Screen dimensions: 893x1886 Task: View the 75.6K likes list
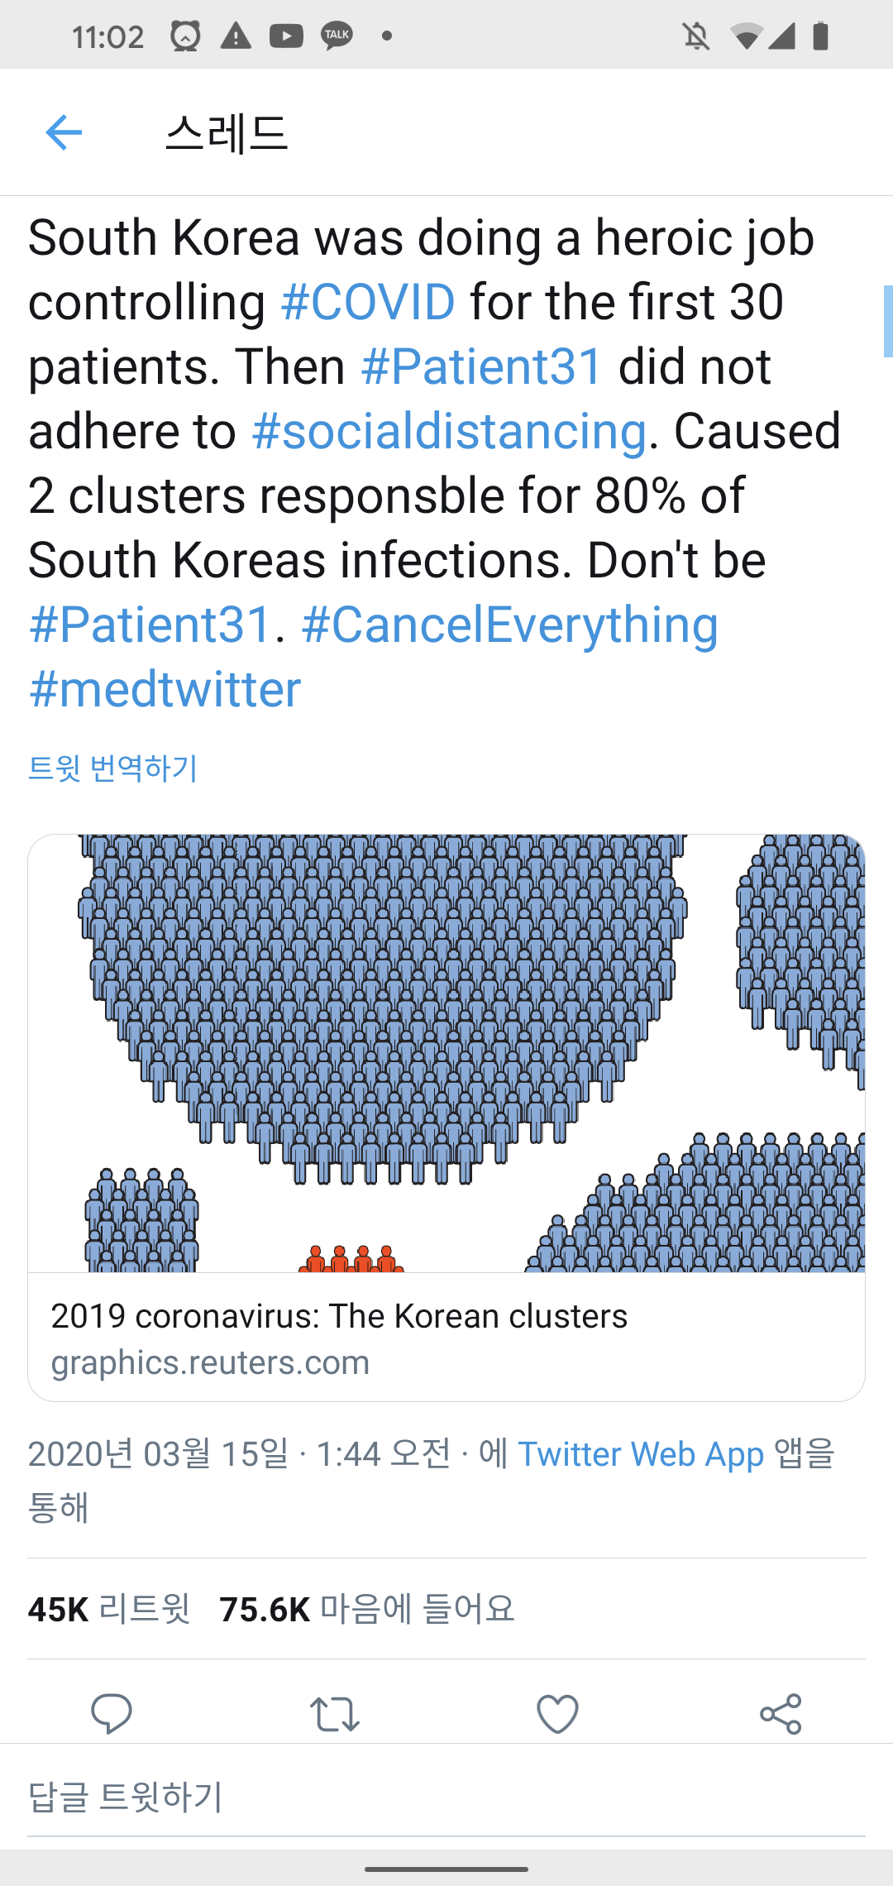(x=367, y=1609)
